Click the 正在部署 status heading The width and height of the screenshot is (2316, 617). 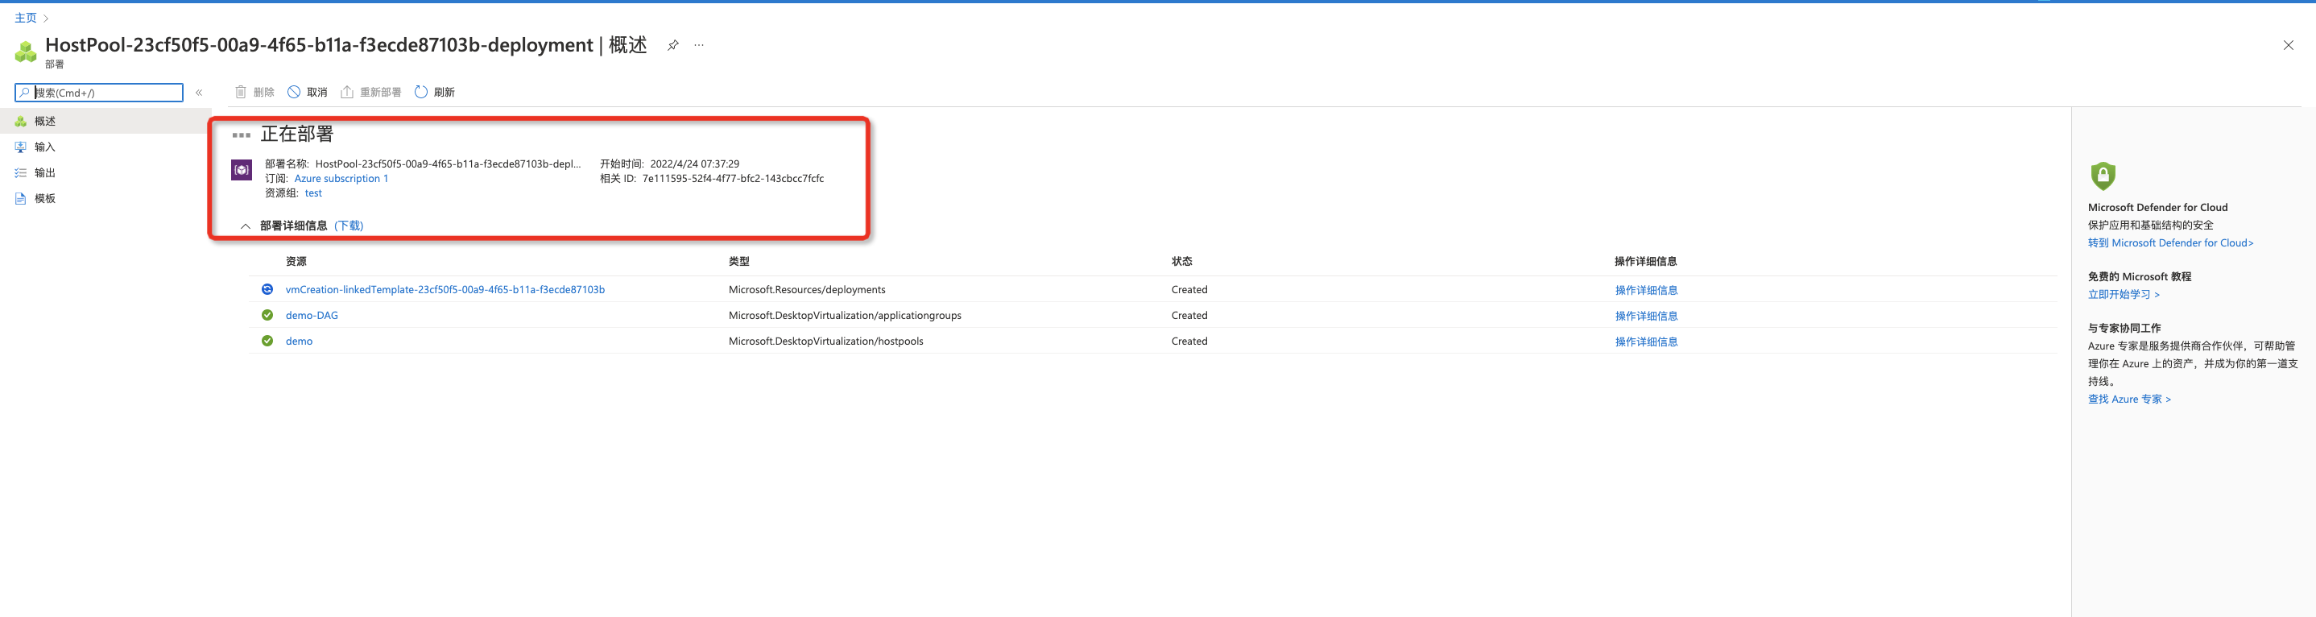point(296,134)
